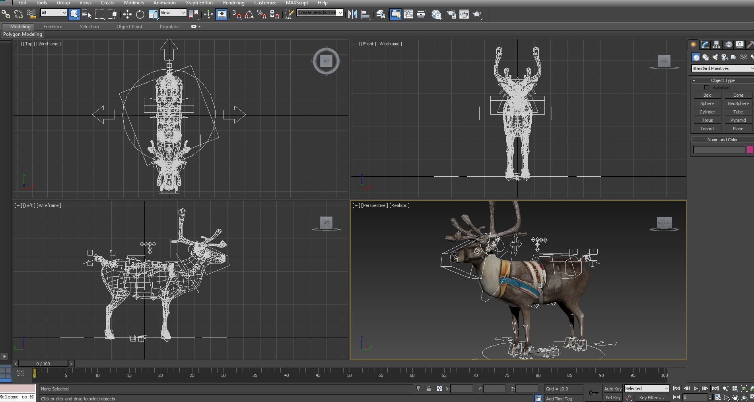Click the Edit Named Selection Sets icon
Screen dimensions: 754x402
click(289, 14)
